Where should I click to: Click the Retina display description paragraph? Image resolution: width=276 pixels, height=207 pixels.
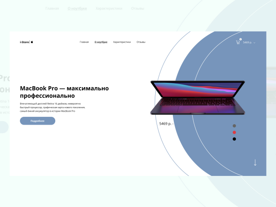(x=53, y=107)
